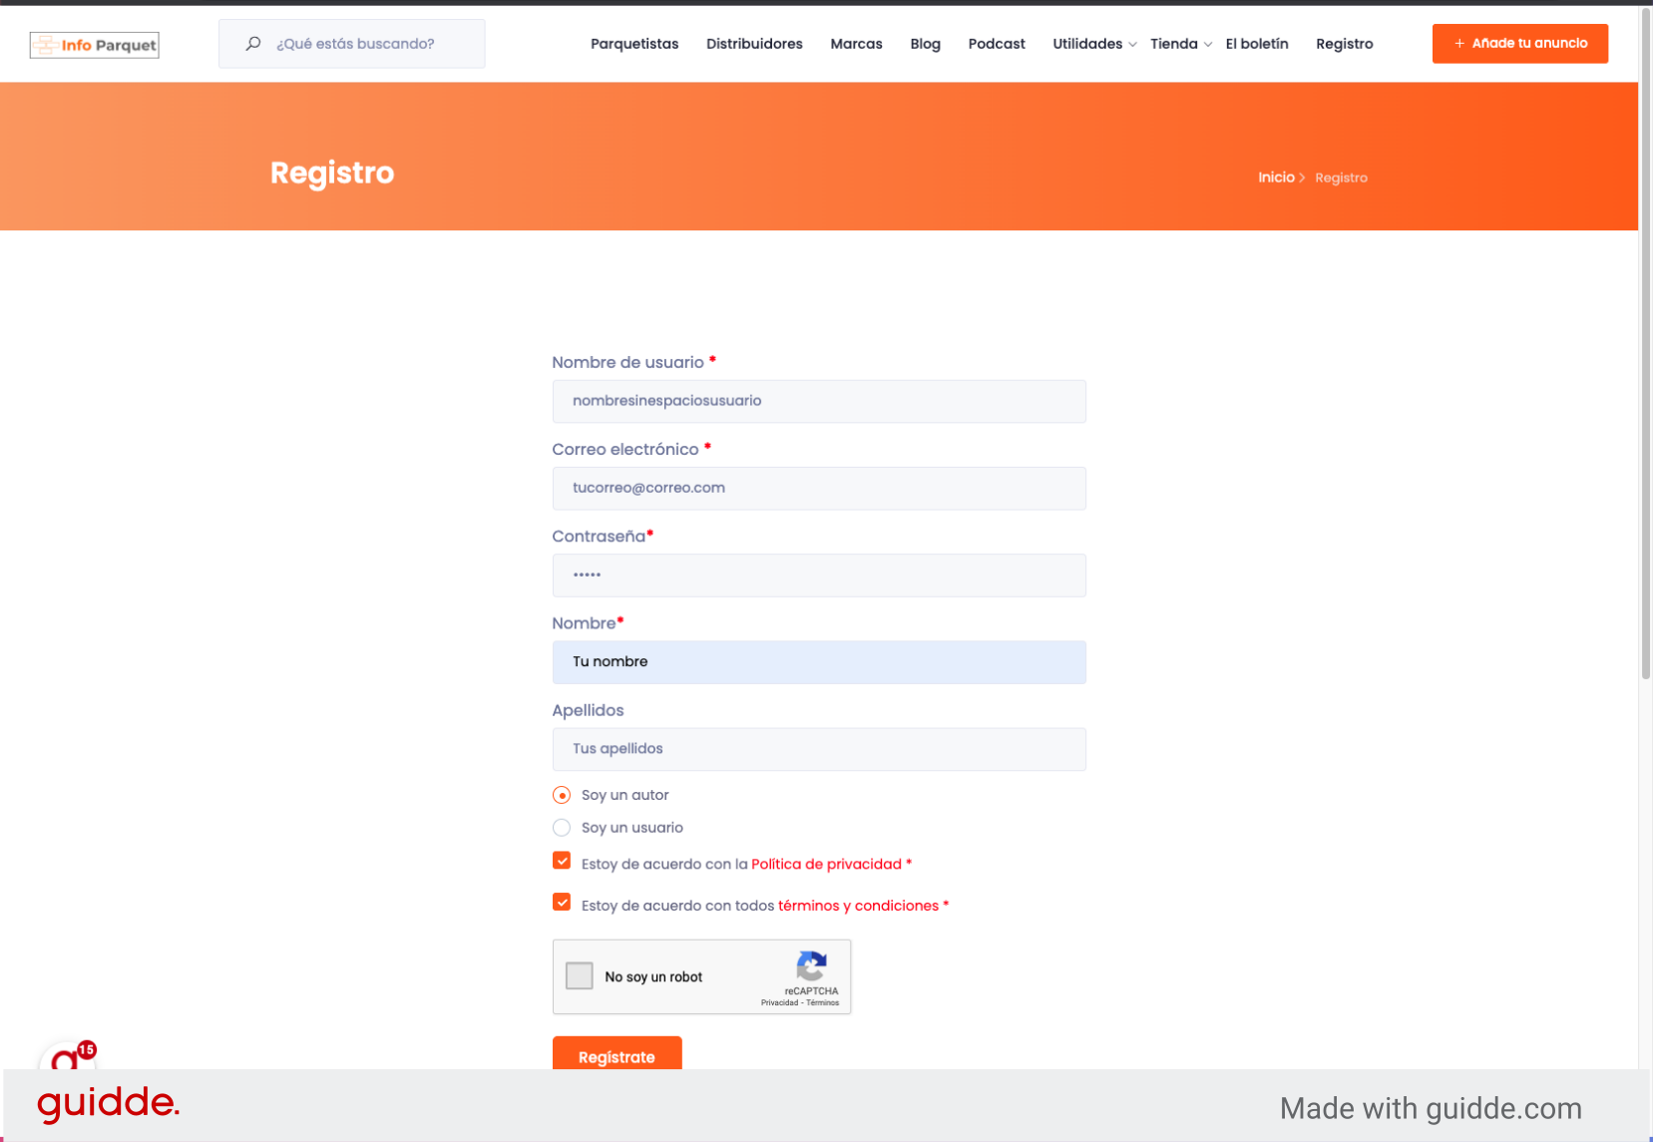Viewport: 1653px width, 1142px height.
Task: Click the 'Añade tu anuncio' button
Action: (1520, 44)
